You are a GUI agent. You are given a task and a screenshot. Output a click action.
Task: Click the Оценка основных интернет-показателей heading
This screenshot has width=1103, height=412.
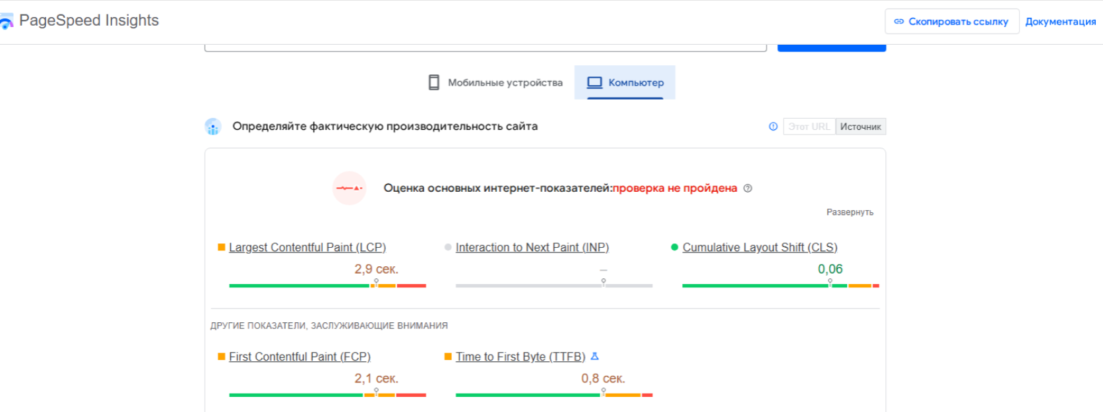[498, 189]
